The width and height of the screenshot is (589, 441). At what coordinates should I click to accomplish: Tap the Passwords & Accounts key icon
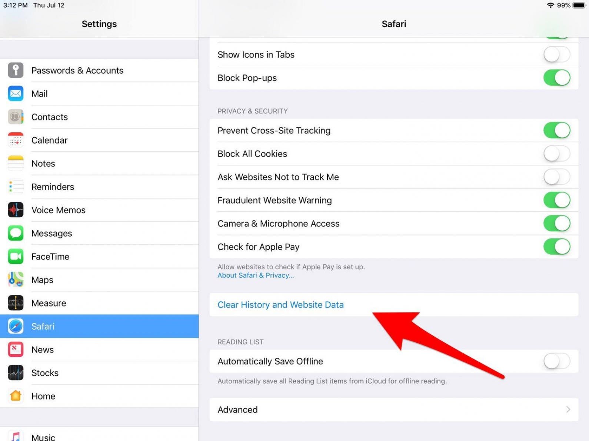pos(16,70)
